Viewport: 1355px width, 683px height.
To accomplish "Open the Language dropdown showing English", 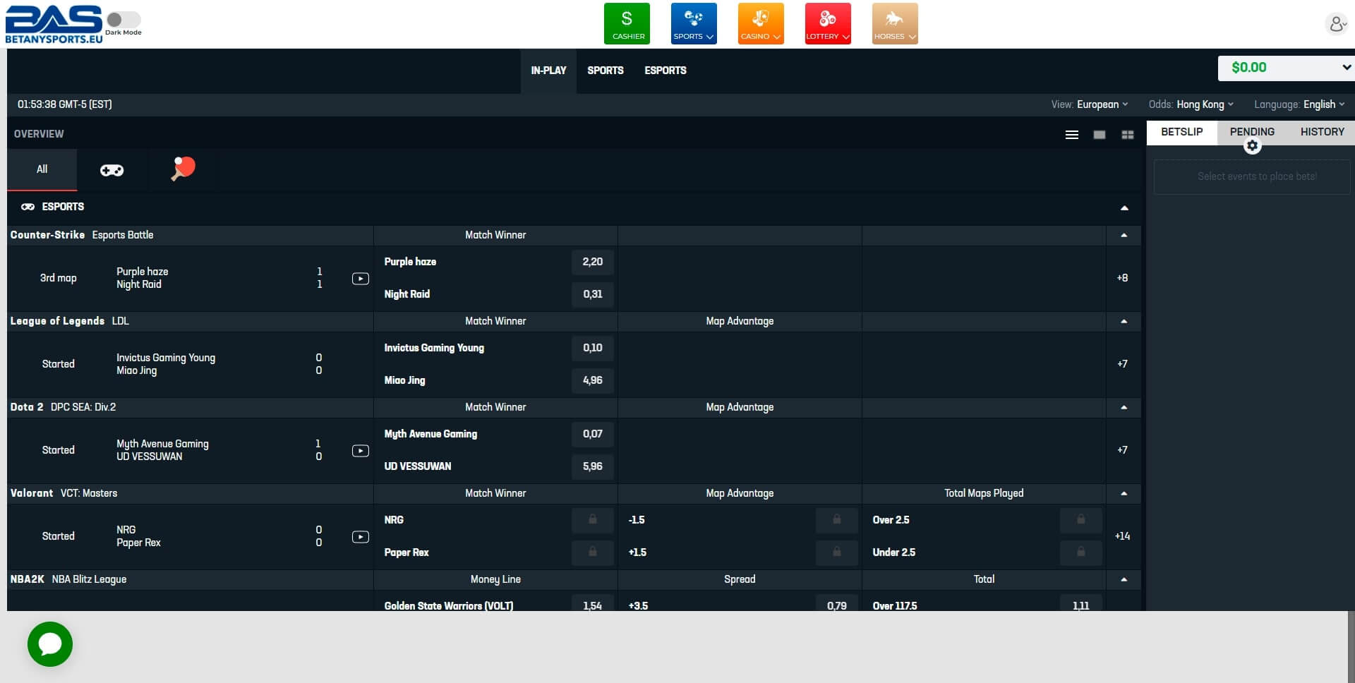I will (1323, 104).
